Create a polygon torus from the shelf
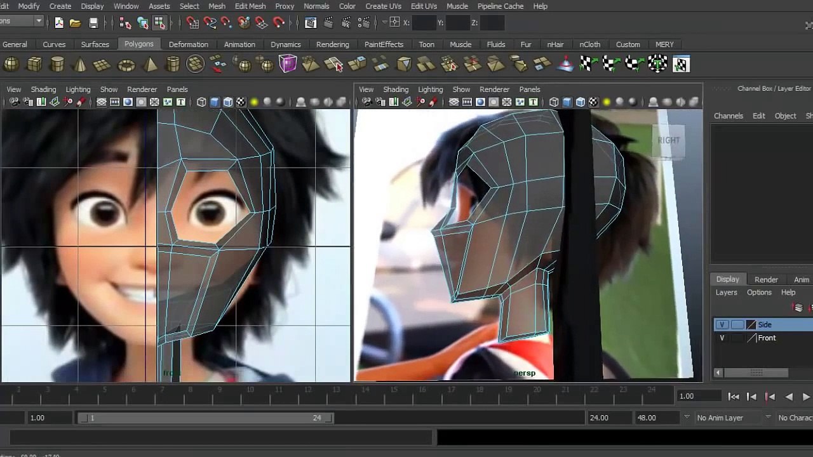Screen dimensions: 813x457 126,64
